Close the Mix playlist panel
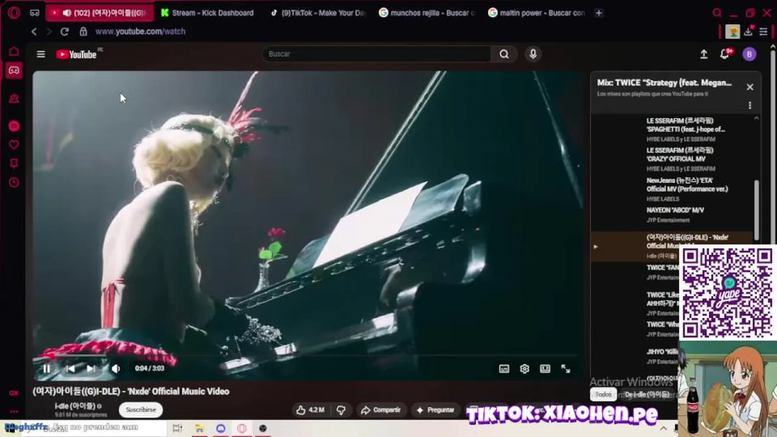 750,87
